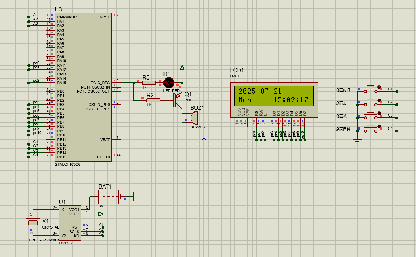Select resistor R2 body
This screenshot has width=416, height=257.
(153, 100)
